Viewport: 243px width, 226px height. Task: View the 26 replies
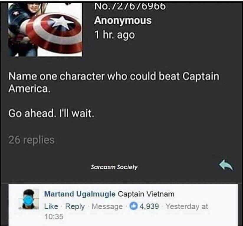click(32, 140)
